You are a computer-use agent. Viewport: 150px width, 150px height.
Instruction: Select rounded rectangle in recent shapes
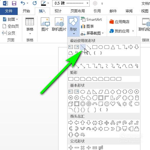click(107, 47)
